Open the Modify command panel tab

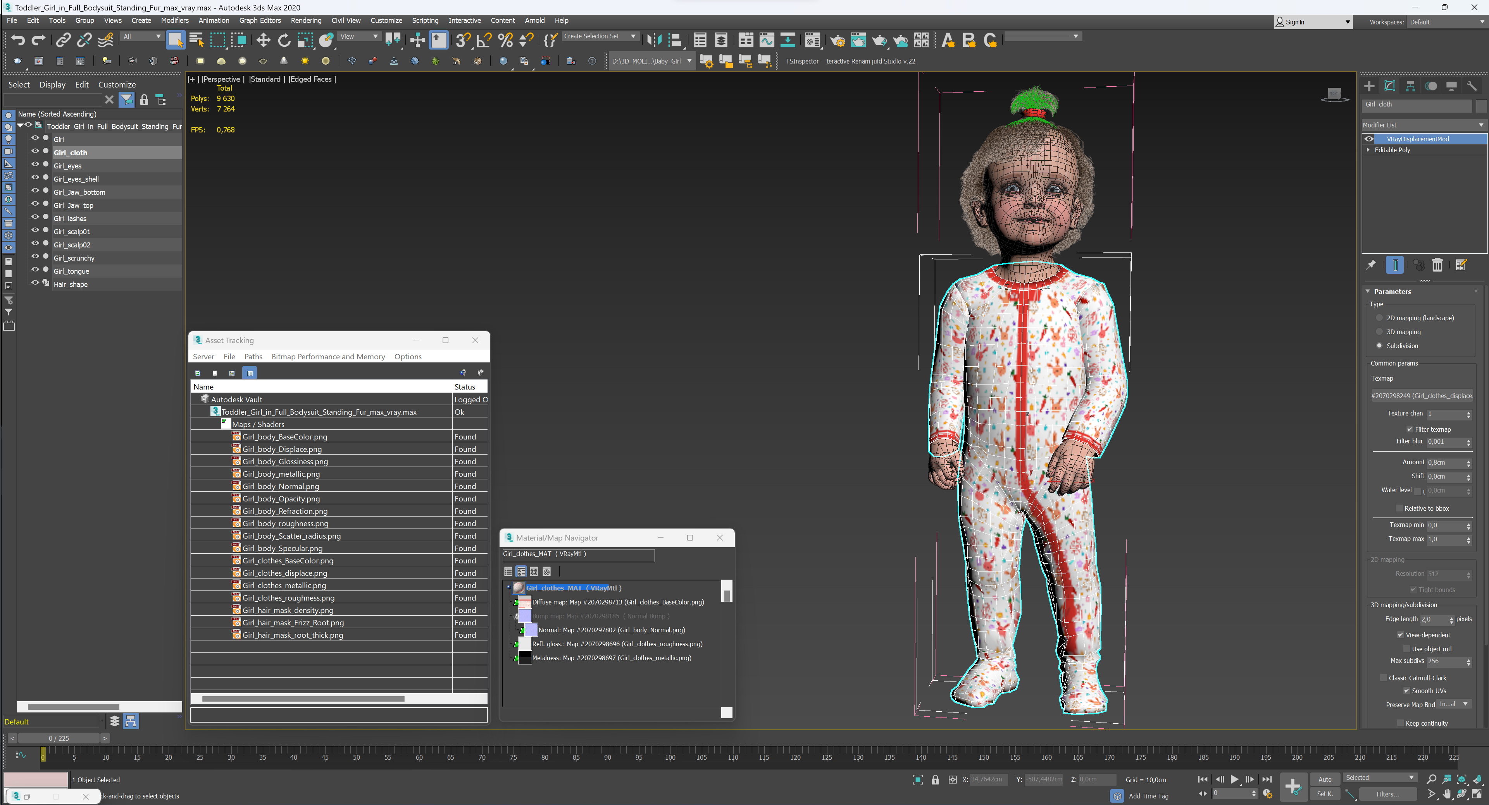[1389, 86]
